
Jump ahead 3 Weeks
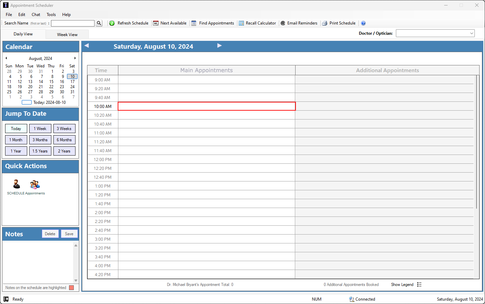pyautogui.click(x=64, y=129)
